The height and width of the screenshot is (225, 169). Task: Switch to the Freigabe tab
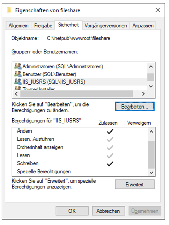[43, 26]
